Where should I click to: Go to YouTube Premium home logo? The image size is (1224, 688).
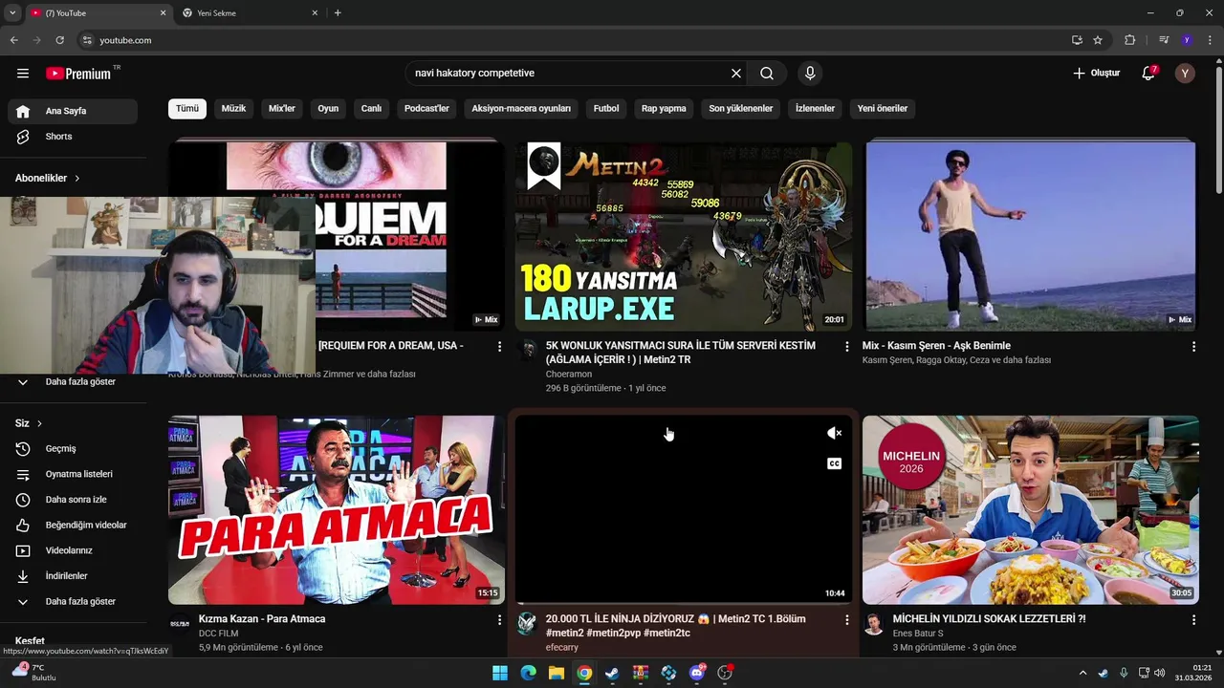78,74
